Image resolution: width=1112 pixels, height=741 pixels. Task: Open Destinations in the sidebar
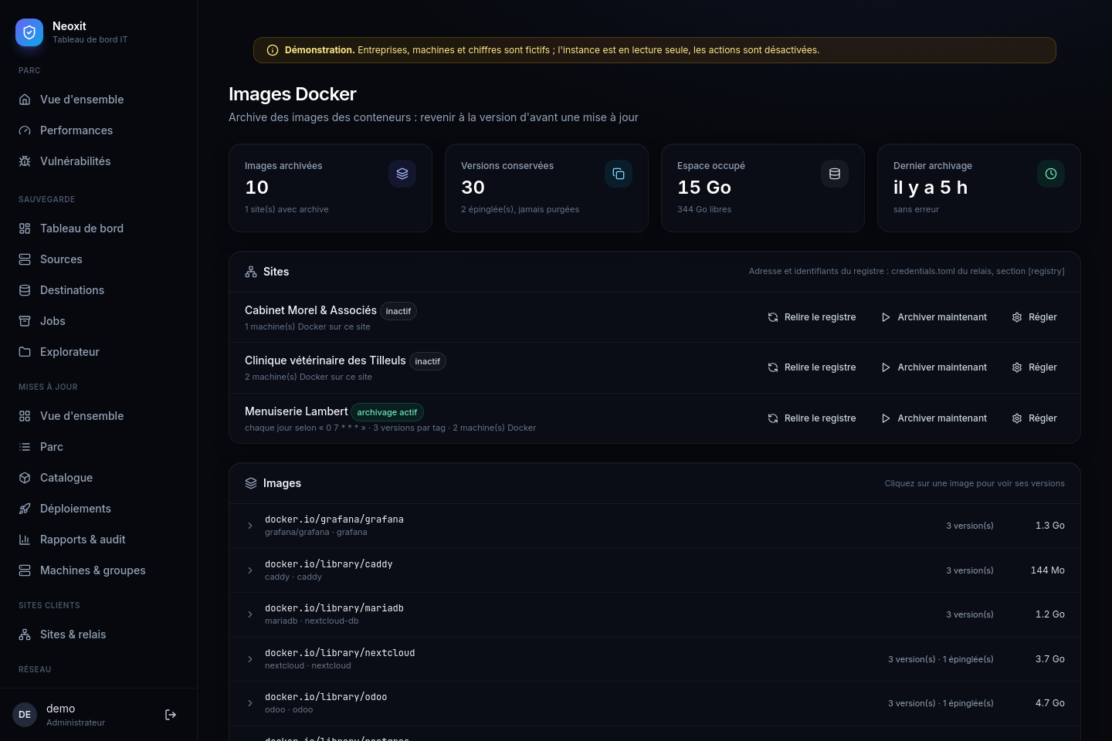tap(98, 290)
